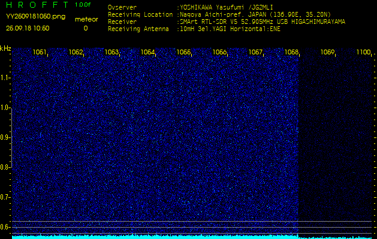This screenshot has height=239, width=377.
Task: Click the HROFFT title text
Action: (x=36, y=5)
